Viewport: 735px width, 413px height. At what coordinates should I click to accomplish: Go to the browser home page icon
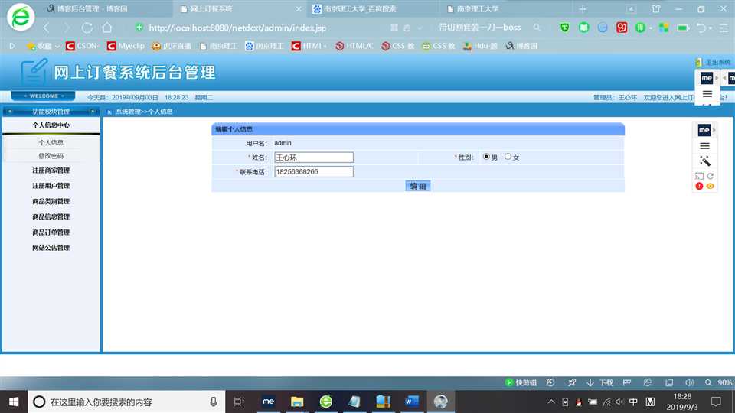[x=107, y=28]
